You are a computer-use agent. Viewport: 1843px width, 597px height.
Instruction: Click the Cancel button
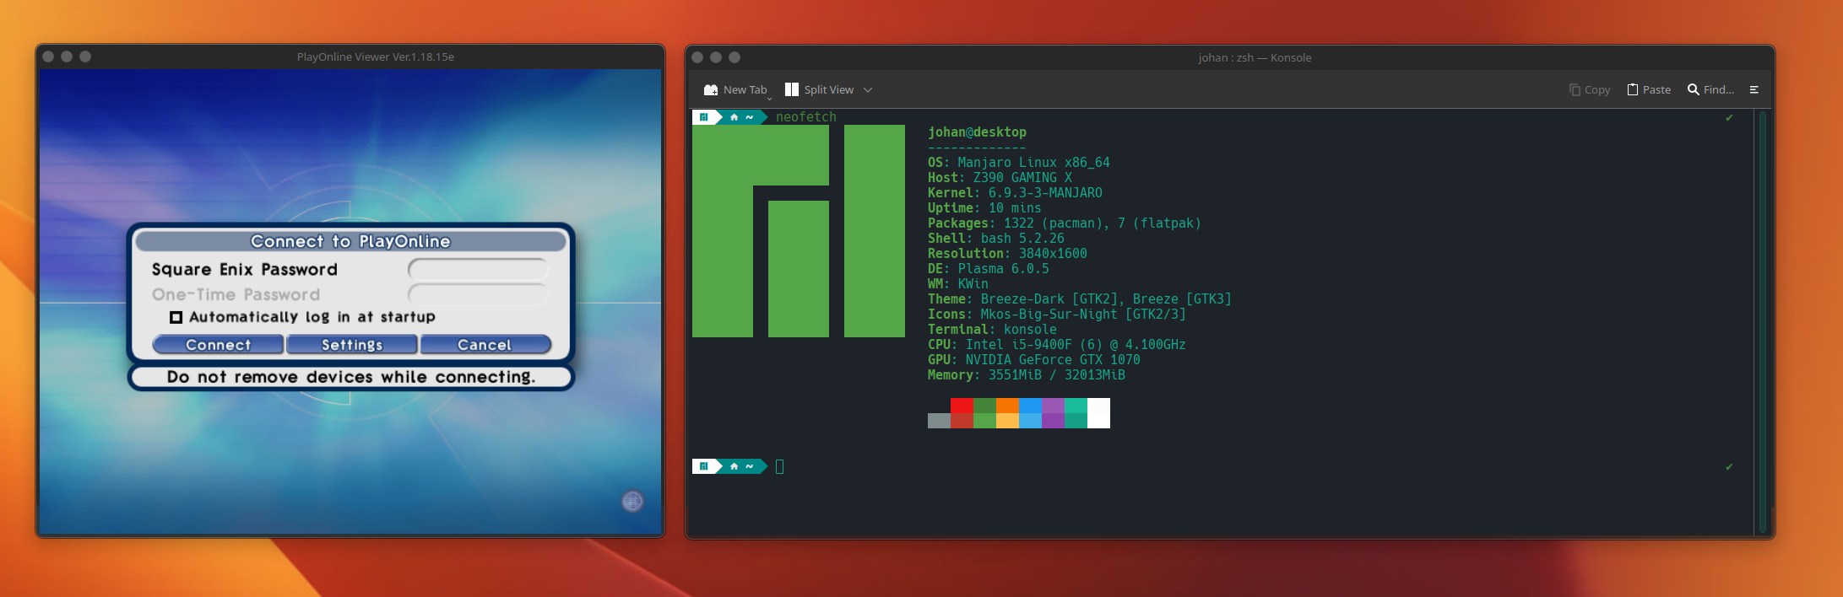485,344
